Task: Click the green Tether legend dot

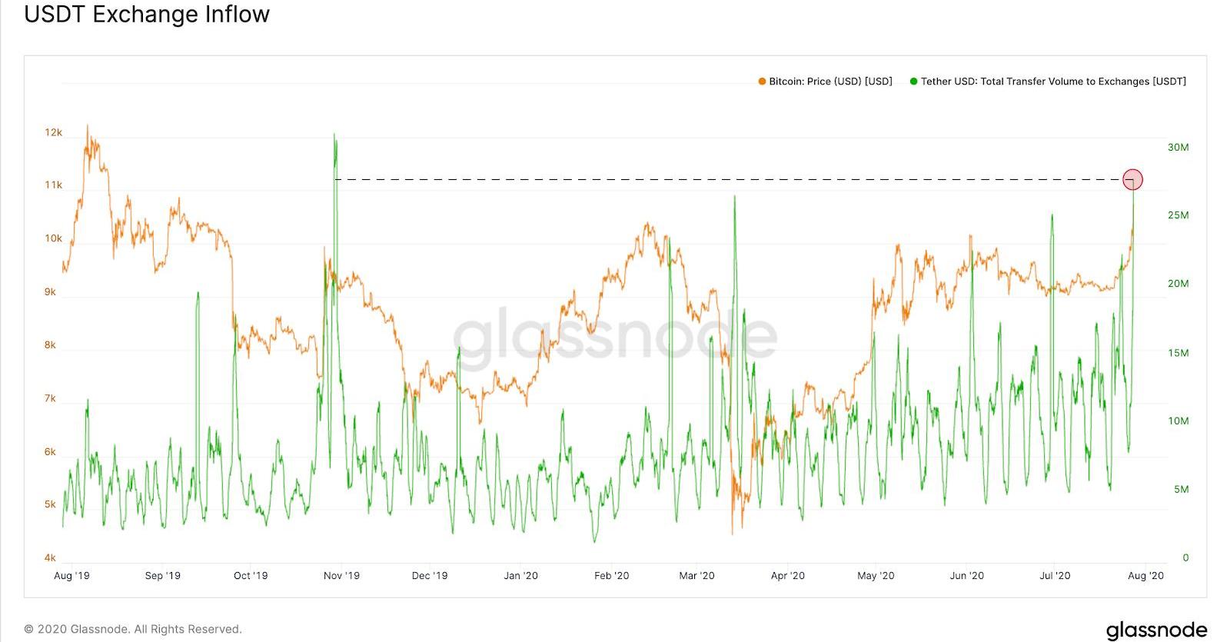Action: coord(914,81)
